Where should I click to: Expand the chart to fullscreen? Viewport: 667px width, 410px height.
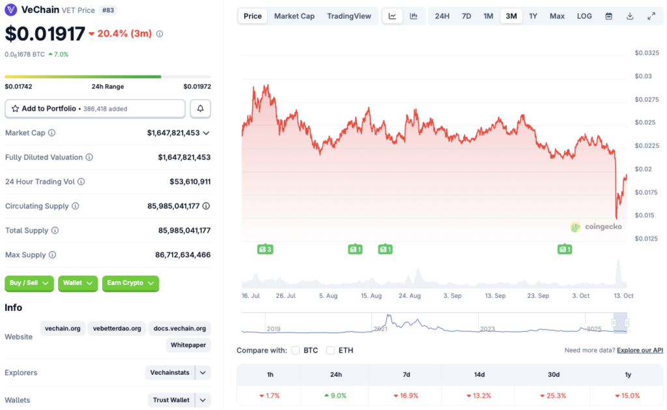pyautogui.click(x=651, y=16)
